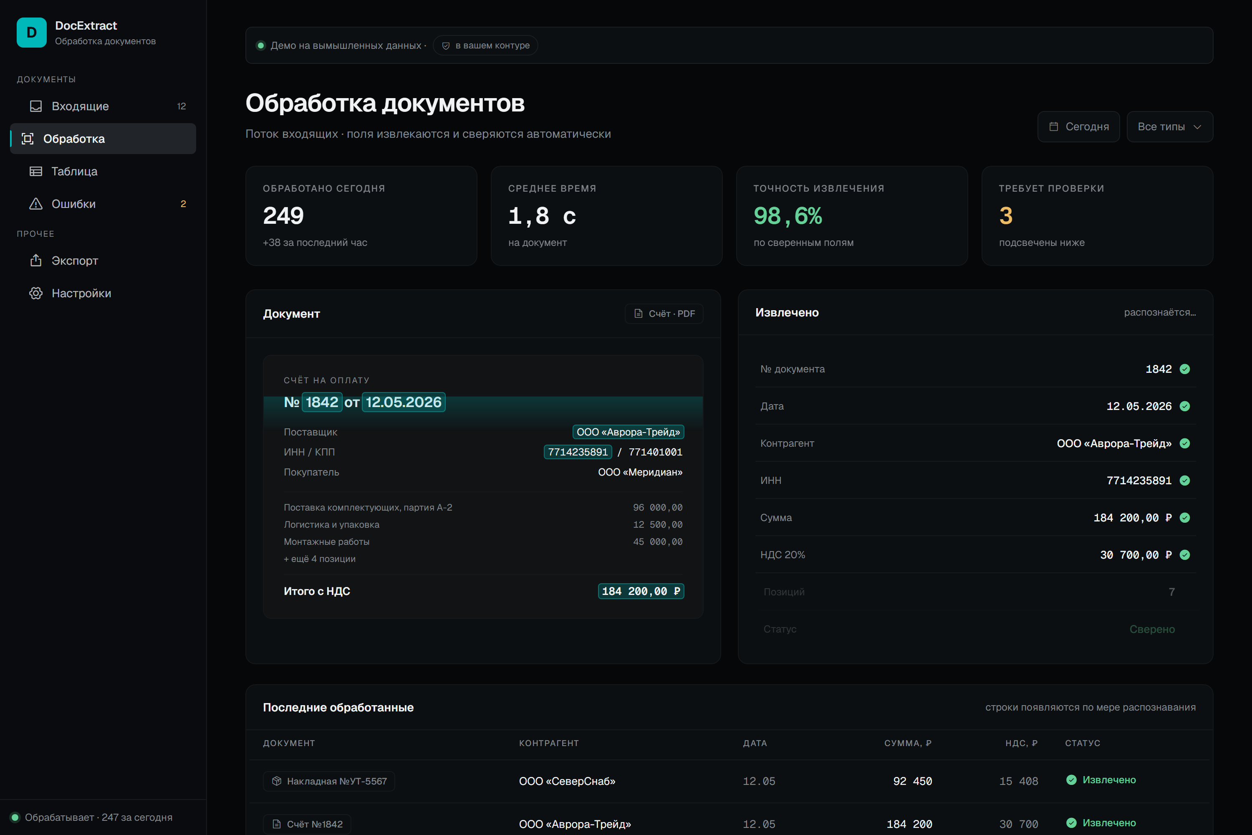Expand the Все типы chevron arrow
The image size is (1252, 835).
click(x=1197, y=127)
